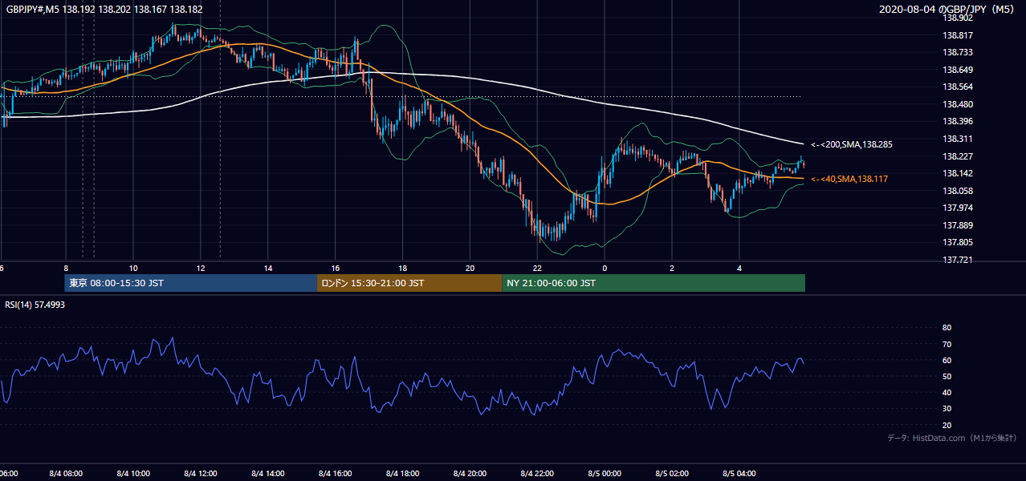
Task: Click RSI scale value 50
Action: pos(947,376)
